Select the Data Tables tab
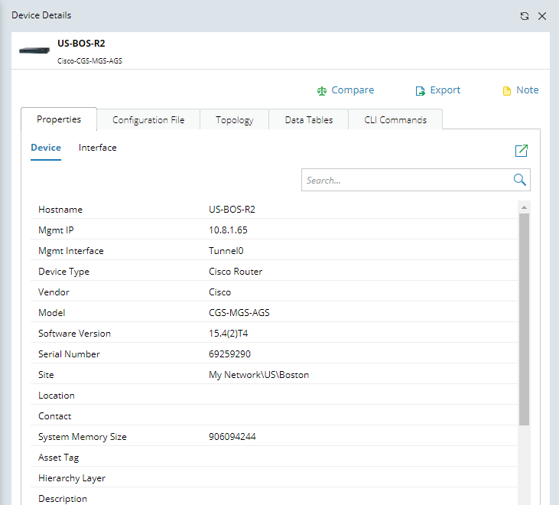The width and height of the screenshot is (559, 505). (309, 120)
